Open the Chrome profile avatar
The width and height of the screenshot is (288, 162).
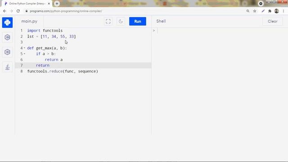tap(277, 11)
